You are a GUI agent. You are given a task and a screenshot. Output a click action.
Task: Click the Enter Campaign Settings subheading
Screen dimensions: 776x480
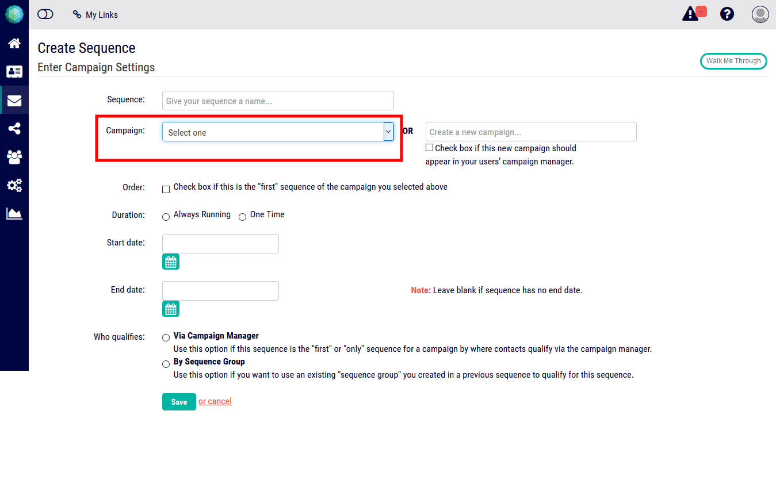96,67
